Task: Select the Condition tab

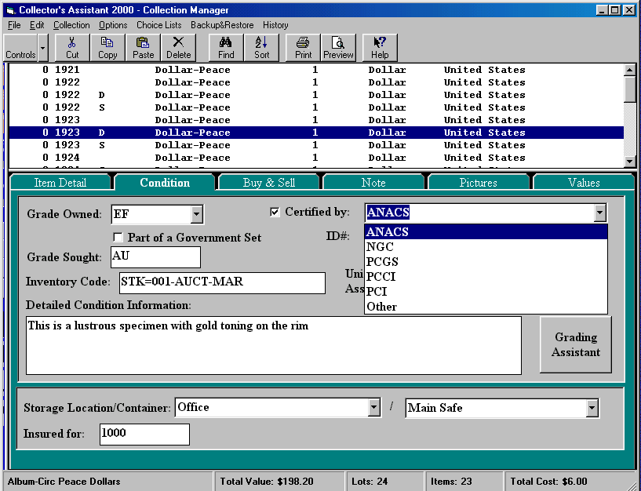Action: [165, 182]
